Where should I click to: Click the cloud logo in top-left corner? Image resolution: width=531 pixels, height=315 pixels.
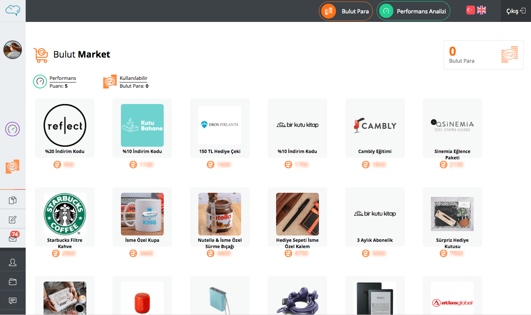(13, 10)
